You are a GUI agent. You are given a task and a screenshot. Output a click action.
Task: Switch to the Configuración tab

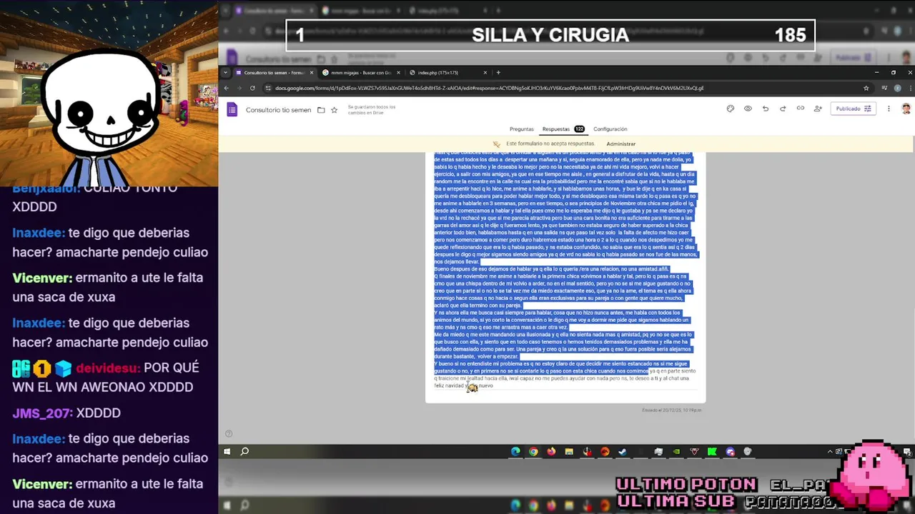point(610,129)
